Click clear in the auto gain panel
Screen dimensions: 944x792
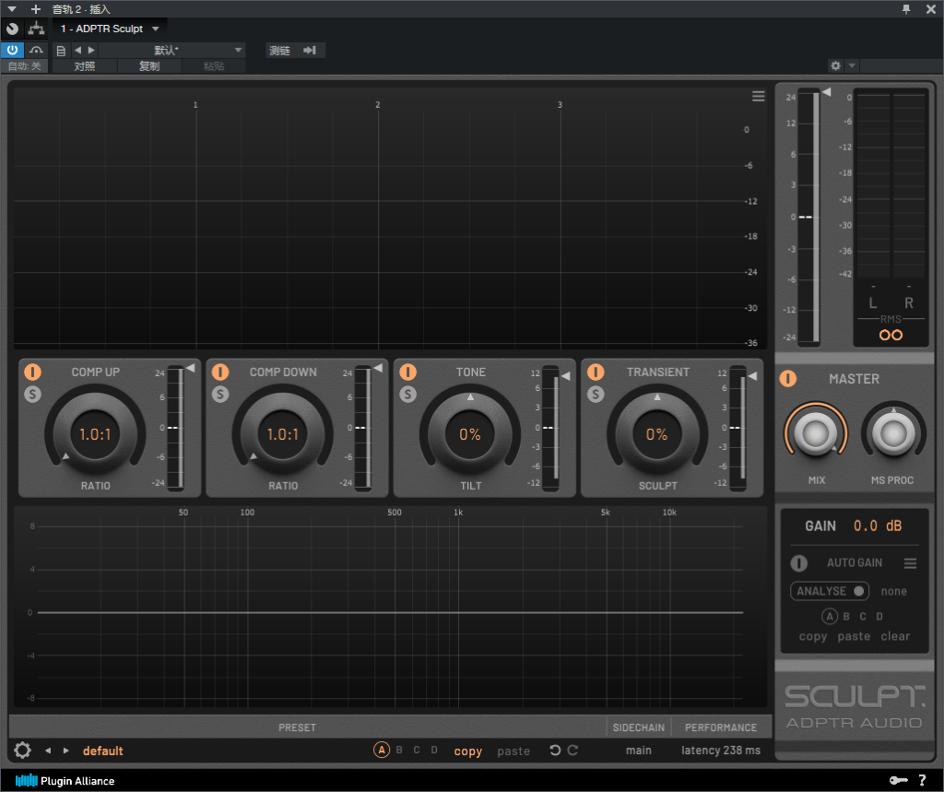click(895, 636)
